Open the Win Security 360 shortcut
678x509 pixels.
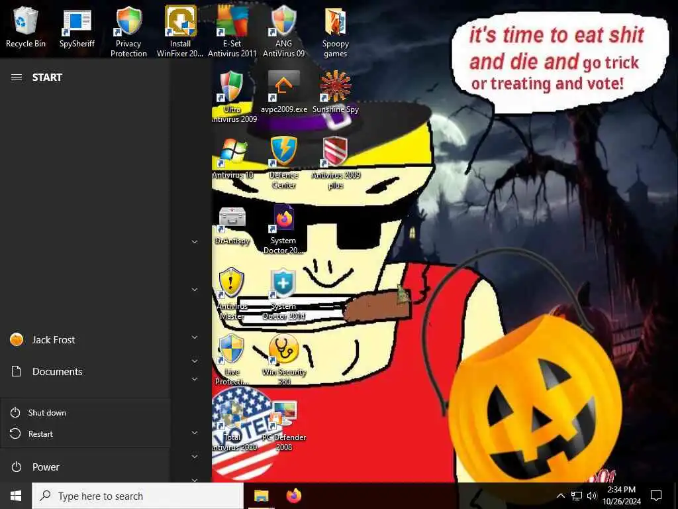click(x=284, y=359)
